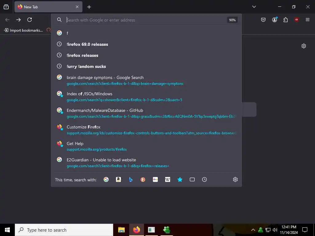Open the notification center icon

(x=305, y=230)
